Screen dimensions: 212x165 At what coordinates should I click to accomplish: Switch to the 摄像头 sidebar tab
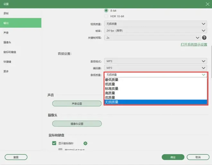21,42
